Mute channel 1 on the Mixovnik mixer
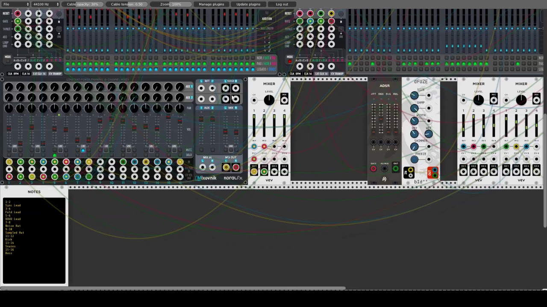547x307 pixels. coord(9,150)
